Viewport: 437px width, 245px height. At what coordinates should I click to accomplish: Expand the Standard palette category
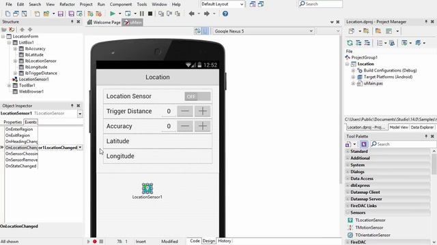[348, 151]
